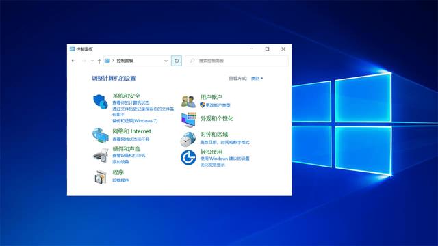Open the 程序 disc box icon
The height and width of the screenshot is (246, 438).
pos(101,177)
